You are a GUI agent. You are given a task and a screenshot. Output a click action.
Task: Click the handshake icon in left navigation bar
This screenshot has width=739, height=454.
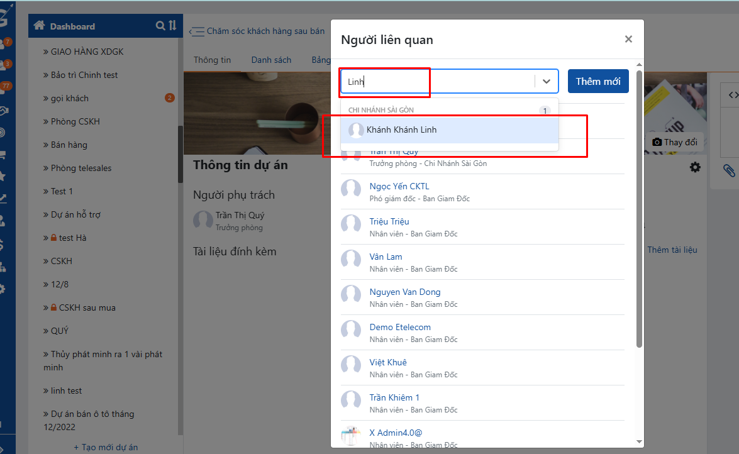click(x=3, y=111)
